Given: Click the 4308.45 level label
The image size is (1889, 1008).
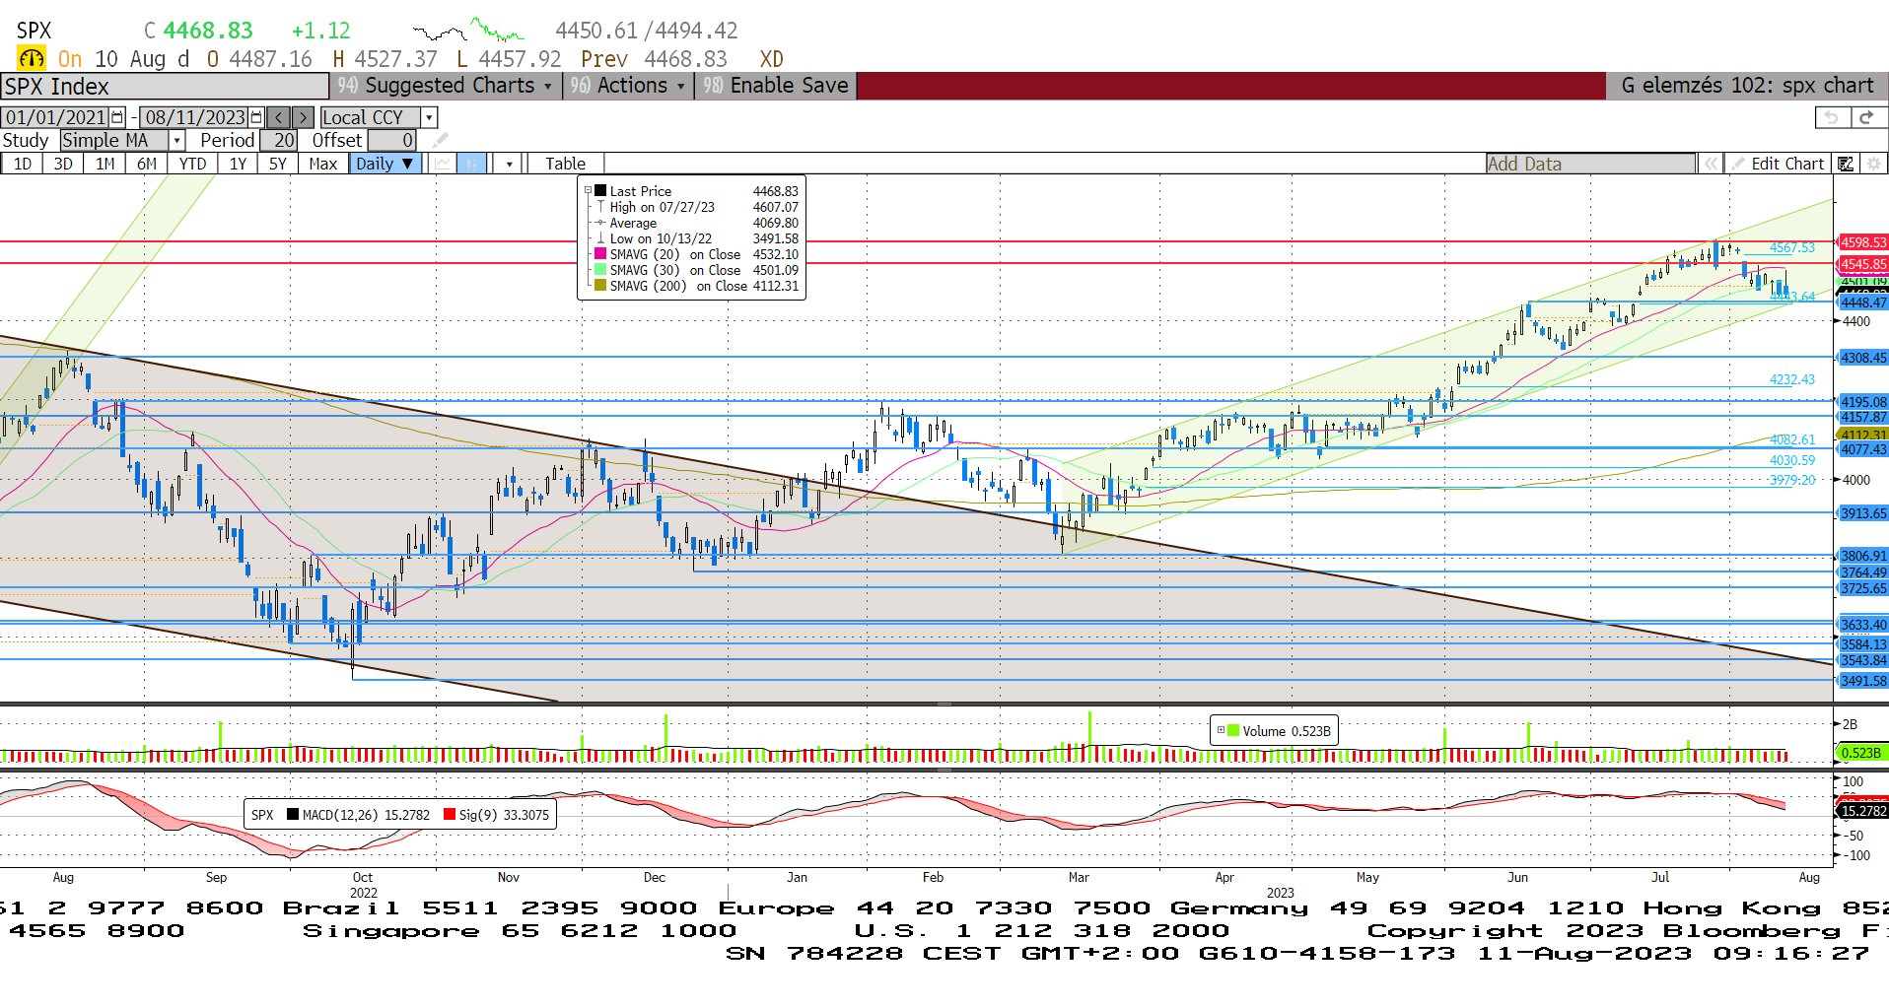Looking at the screenshot, I should (1862, 358).
